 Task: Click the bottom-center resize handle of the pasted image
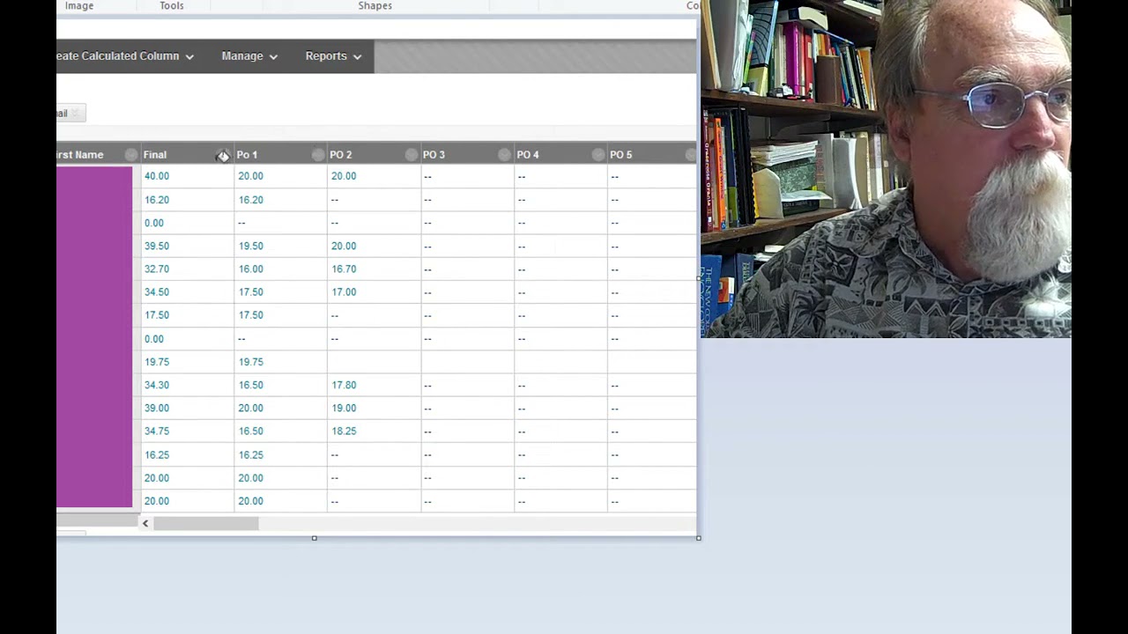click(x=315, y=538)
